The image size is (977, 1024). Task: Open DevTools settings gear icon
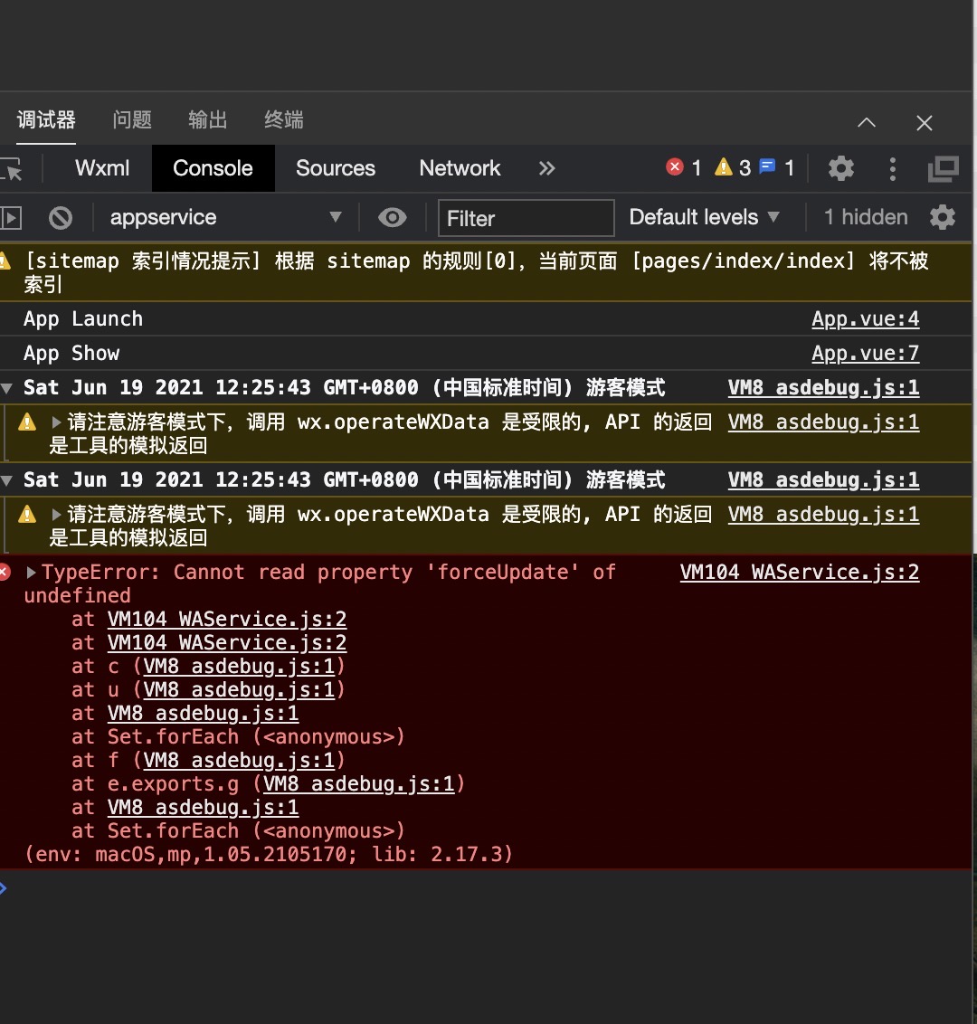coord(841,168)
